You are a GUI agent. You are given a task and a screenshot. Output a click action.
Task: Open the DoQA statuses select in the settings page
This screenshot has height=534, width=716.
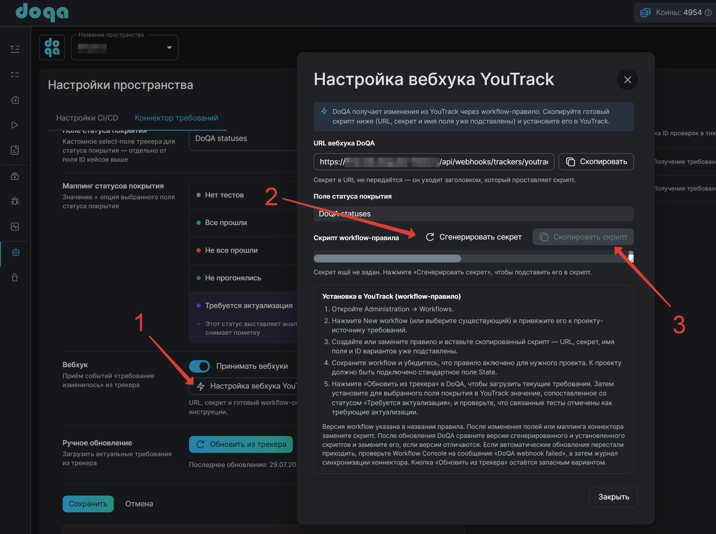(243, 138)
